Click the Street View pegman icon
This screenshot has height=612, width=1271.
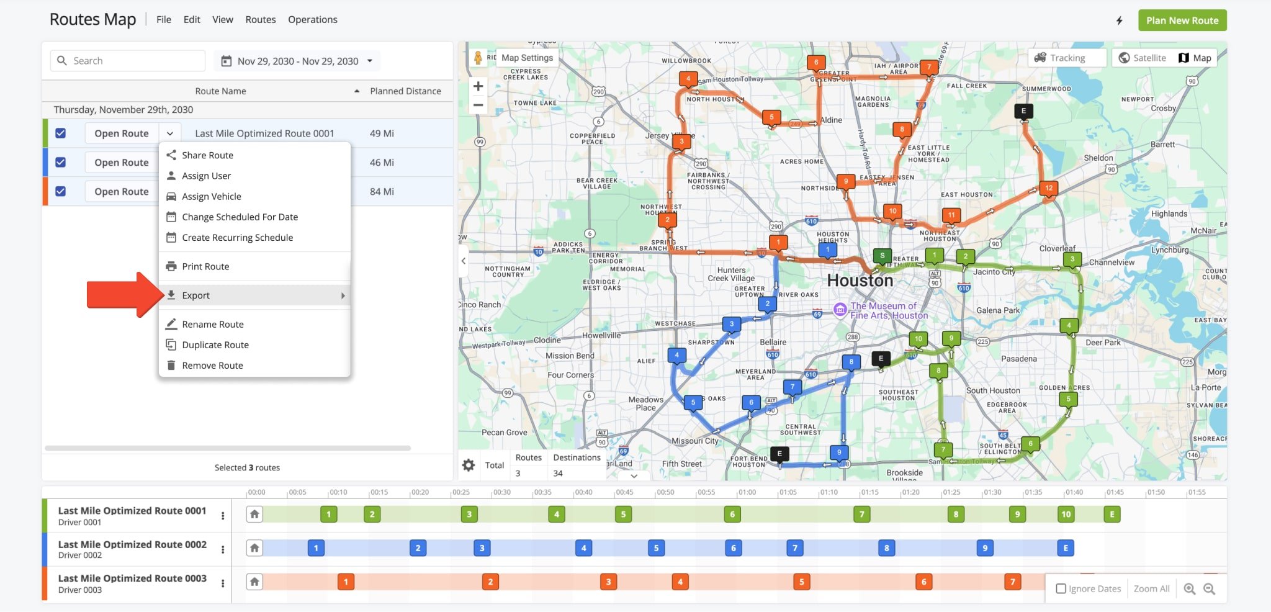(478, 58)
